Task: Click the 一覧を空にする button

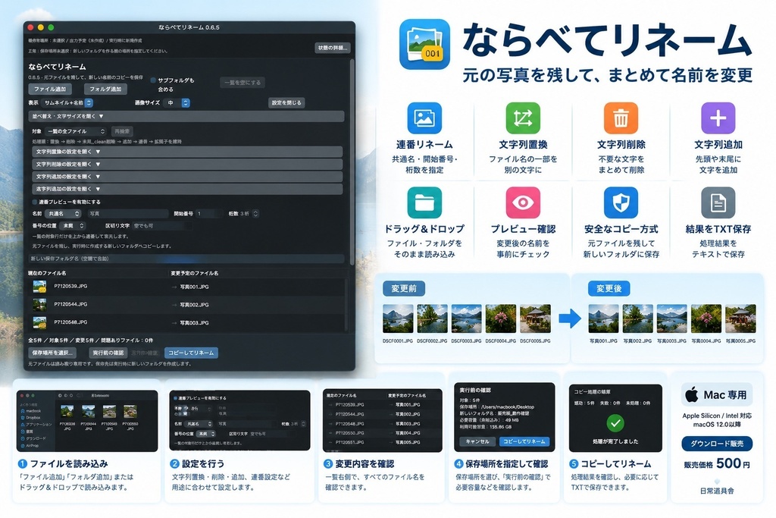Action: (x=242, y=83)
